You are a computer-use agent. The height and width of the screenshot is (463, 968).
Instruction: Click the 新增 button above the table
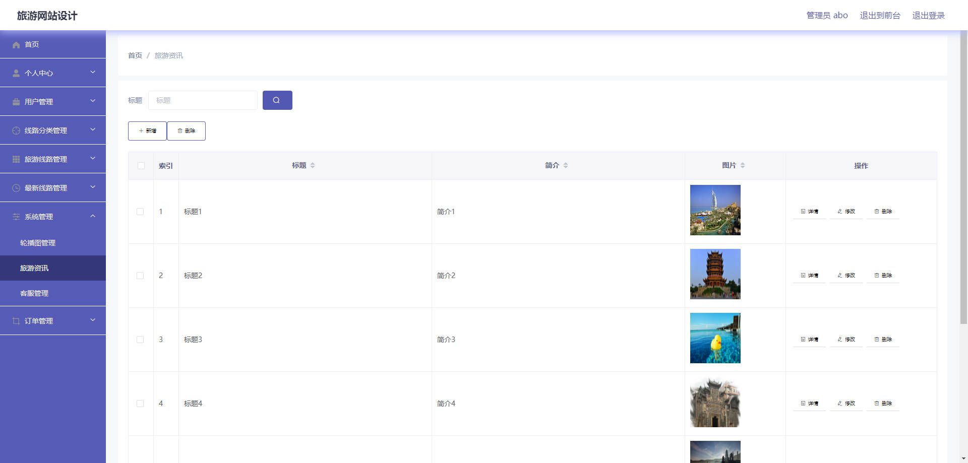click(147, 131)
